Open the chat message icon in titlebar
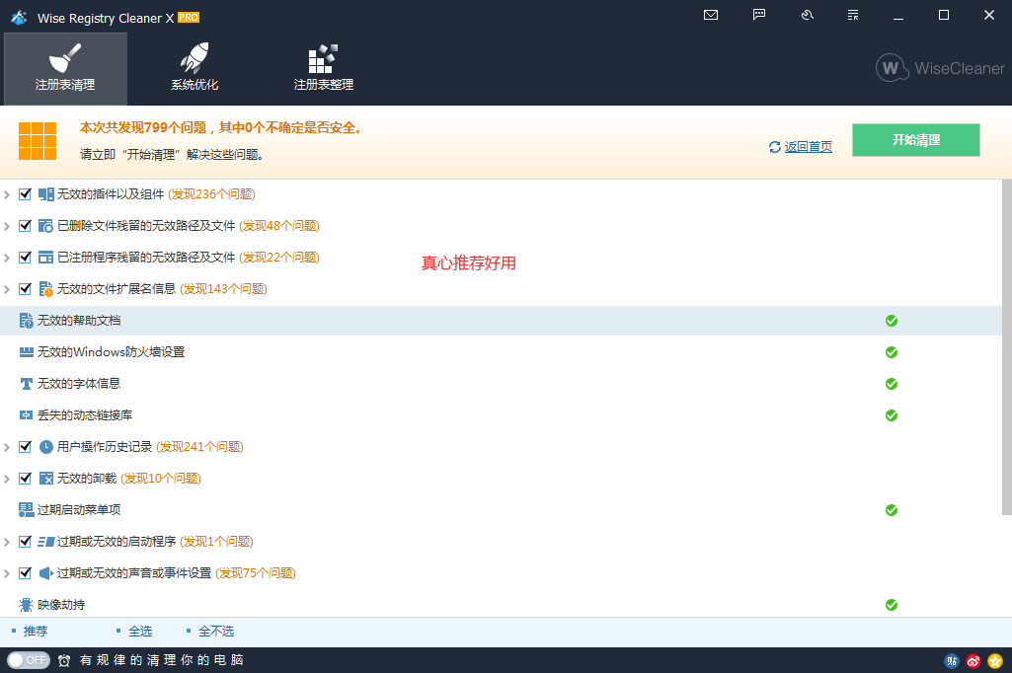Viewport: 1012px width, 673px height. tap(757, 15)
